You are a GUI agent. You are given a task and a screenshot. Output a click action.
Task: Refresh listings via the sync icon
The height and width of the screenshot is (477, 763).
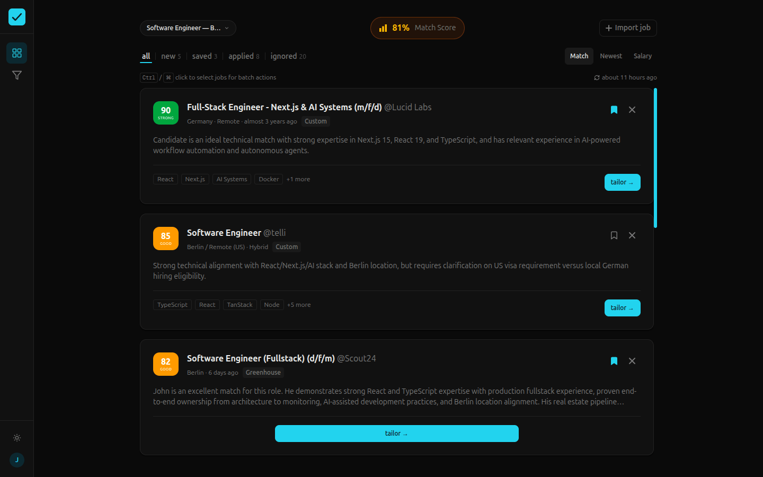coord(598,77)
